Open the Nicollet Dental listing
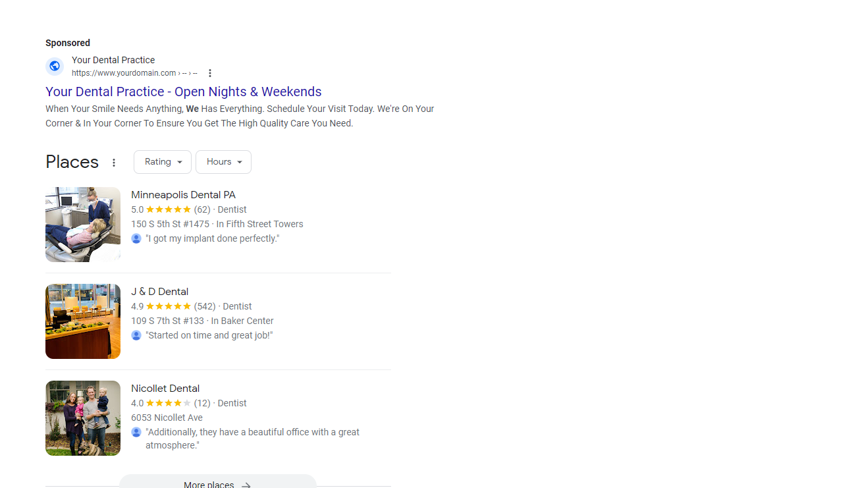This screenshot has width=854, height=488. click(165, 388)
